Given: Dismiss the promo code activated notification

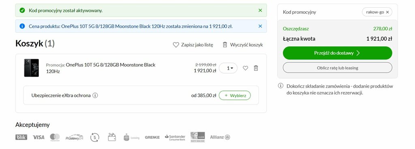Looking at the screenshot, I should 260,10.
